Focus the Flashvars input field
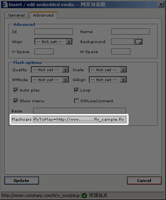This screenshot has height=200, width=166. coord(80,119)
